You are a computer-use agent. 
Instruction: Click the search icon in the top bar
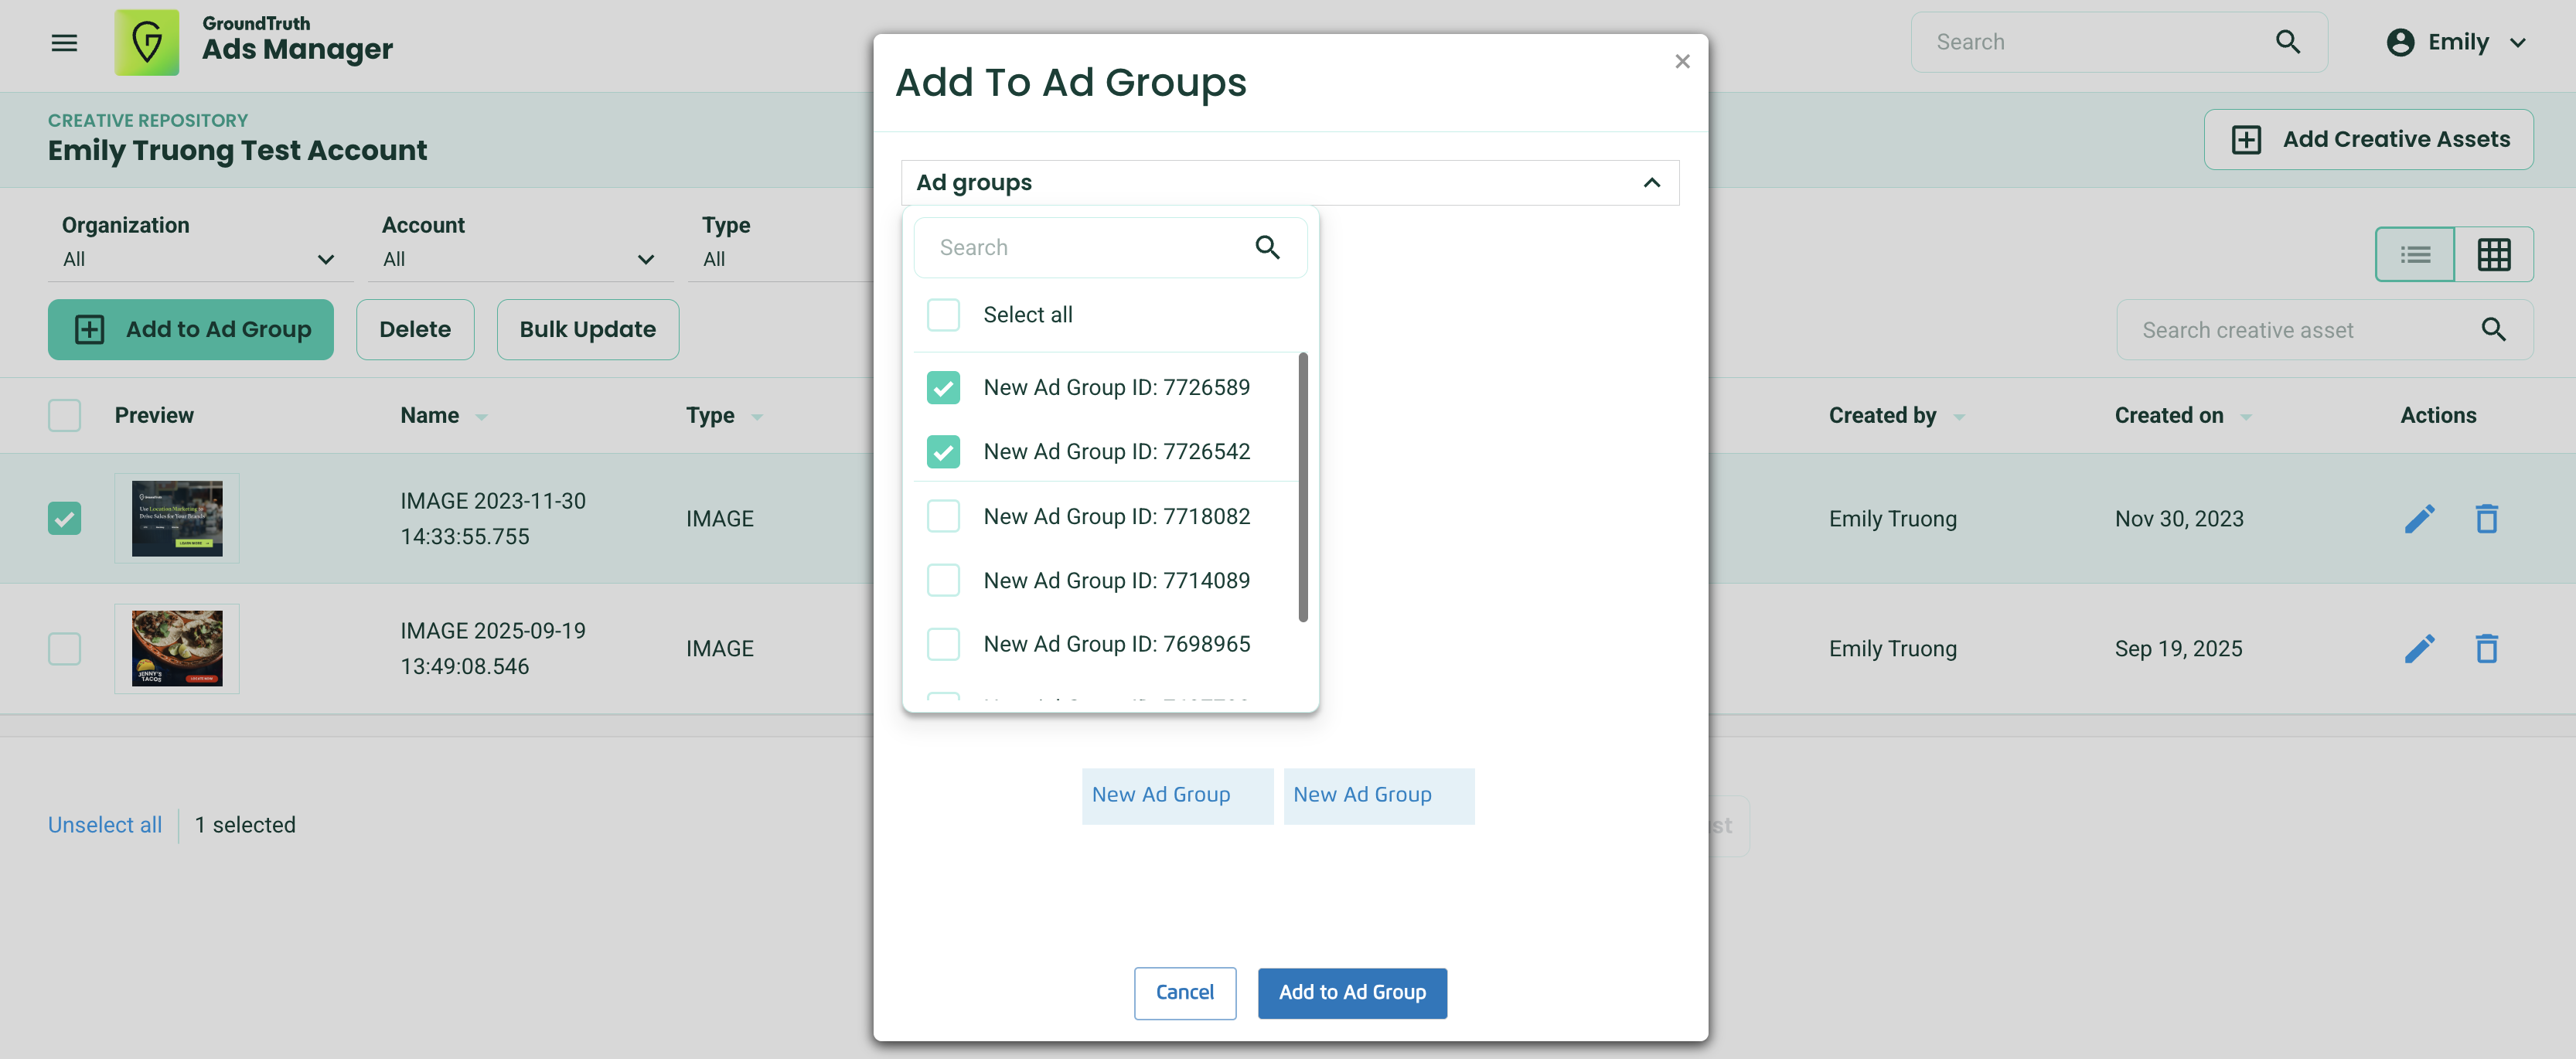[2287, 42]
